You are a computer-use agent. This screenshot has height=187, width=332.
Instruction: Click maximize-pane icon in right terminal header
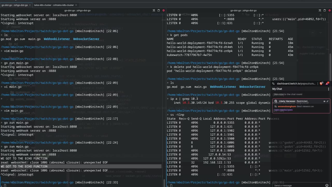pyautogui.click(x=320, y=10)
